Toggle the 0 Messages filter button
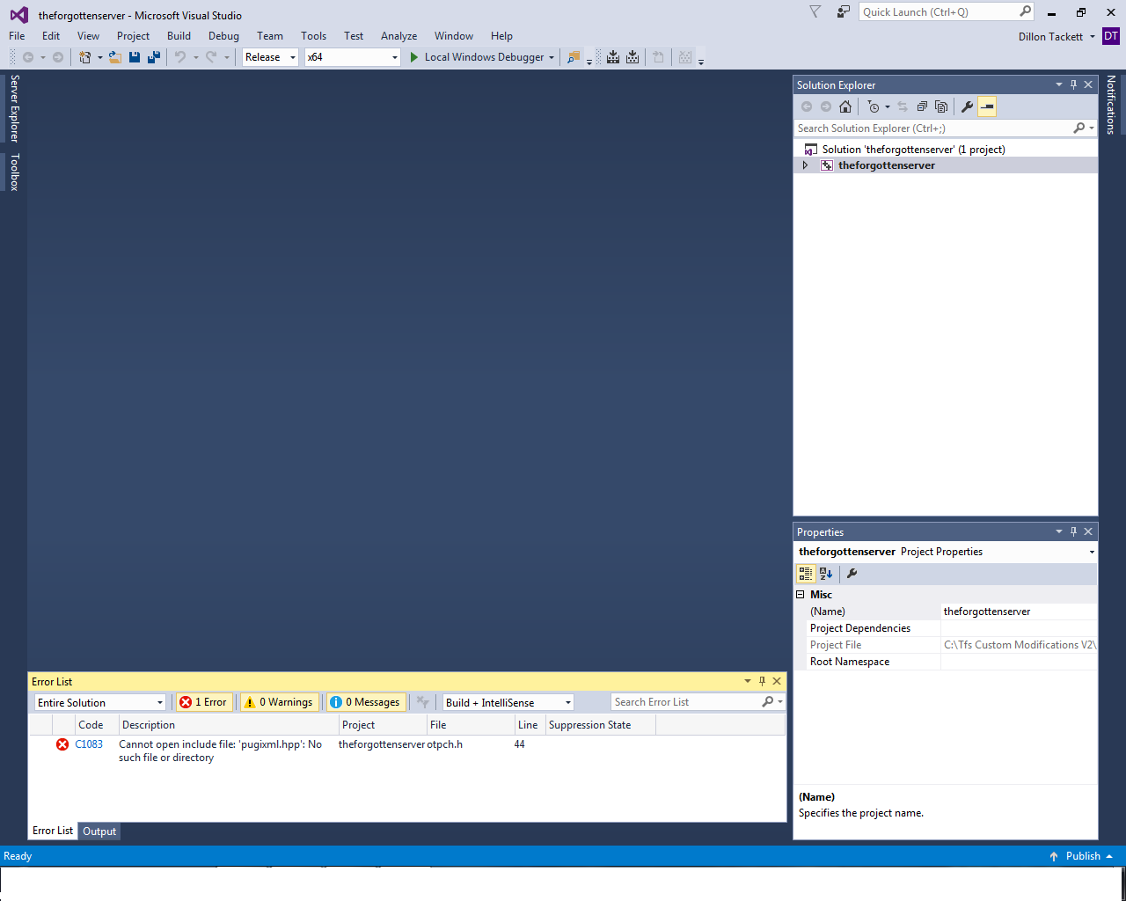 pos(366,702)
